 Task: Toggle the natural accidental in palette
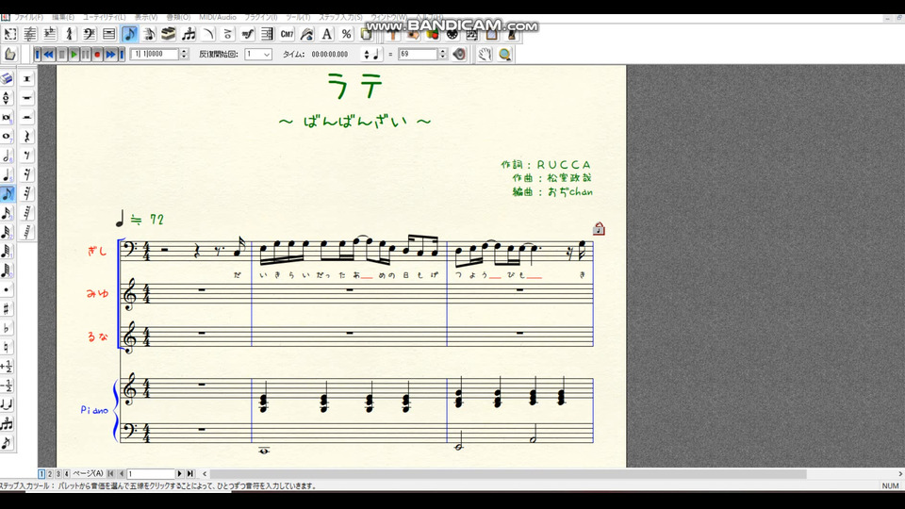tap(7, 347)
